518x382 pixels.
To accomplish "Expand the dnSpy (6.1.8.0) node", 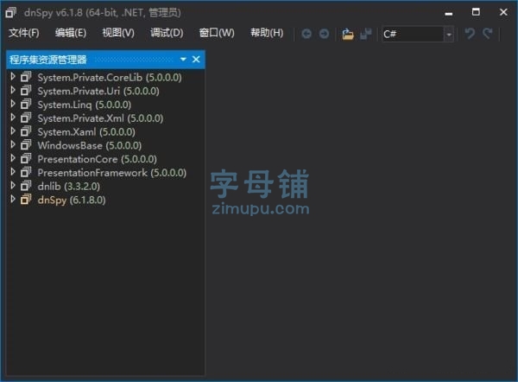I will coord(13,199).
